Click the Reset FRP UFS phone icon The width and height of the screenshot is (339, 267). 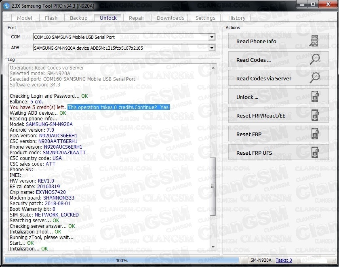[315, 152]
